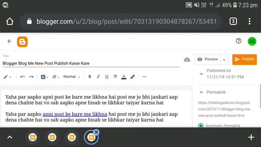
Task: Open the Normal paragraph style dropdown
Action: pyautogui.click(x=71, y=77)
